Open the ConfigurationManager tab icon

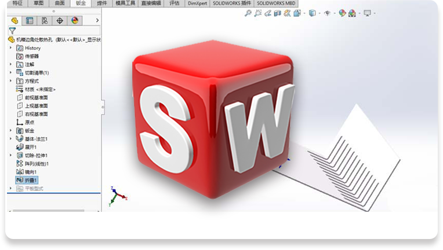coord(44,21)
